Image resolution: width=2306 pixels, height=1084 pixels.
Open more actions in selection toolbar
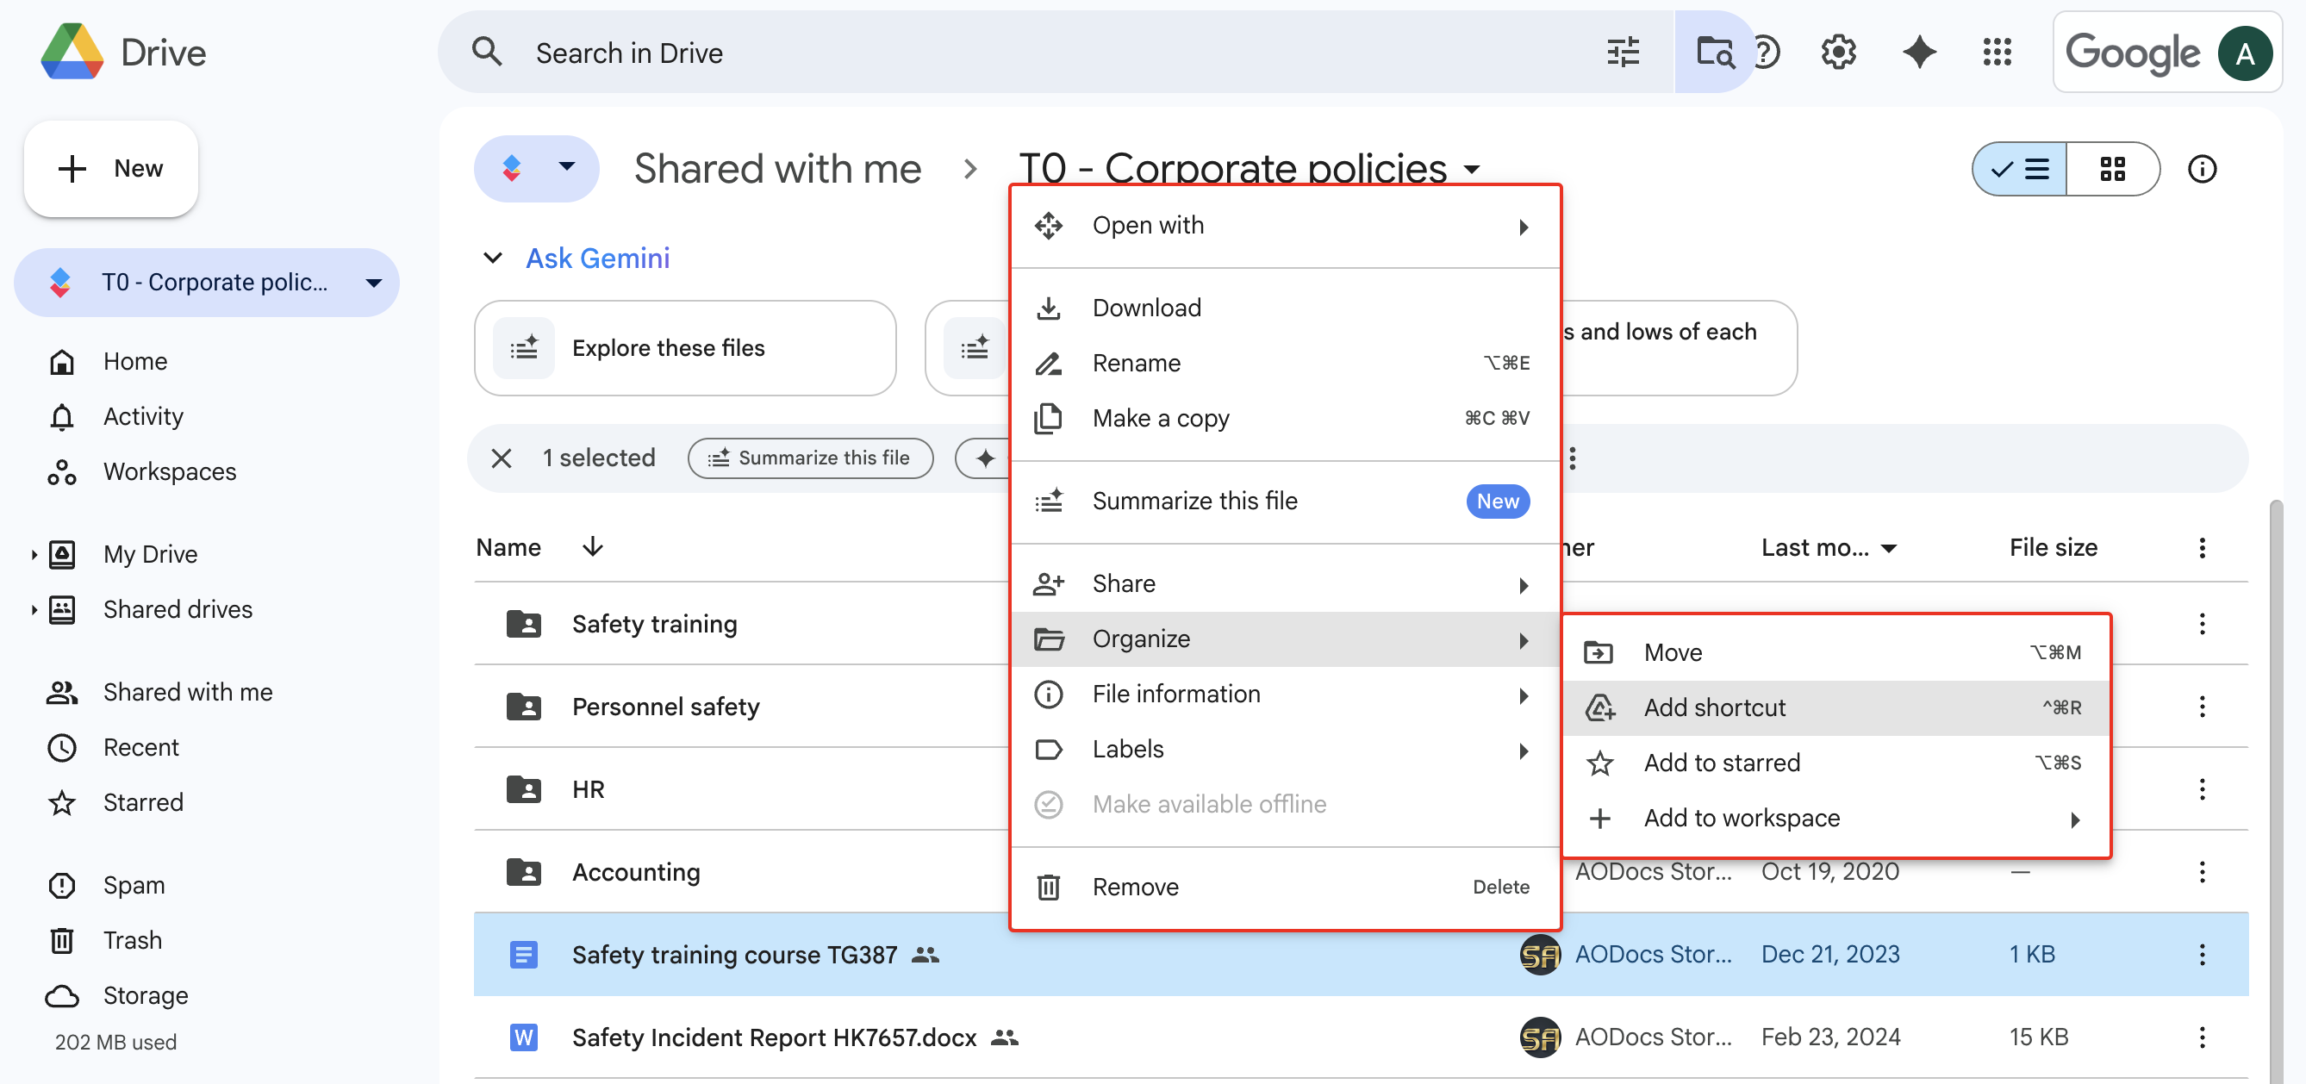pyautogui.click(x=1573, y=458)
